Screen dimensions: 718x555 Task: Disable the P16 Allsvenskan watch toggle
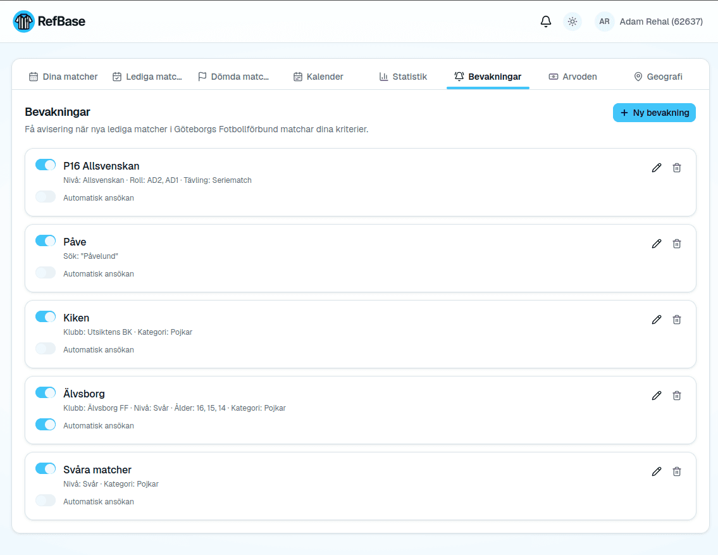coord(46,165)
